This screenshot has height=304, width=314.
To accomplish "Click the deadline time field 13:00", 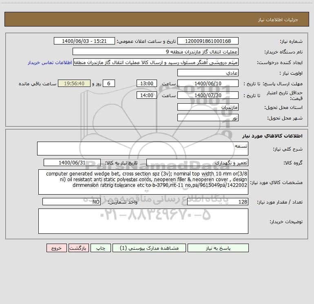I will pos(146,83).
